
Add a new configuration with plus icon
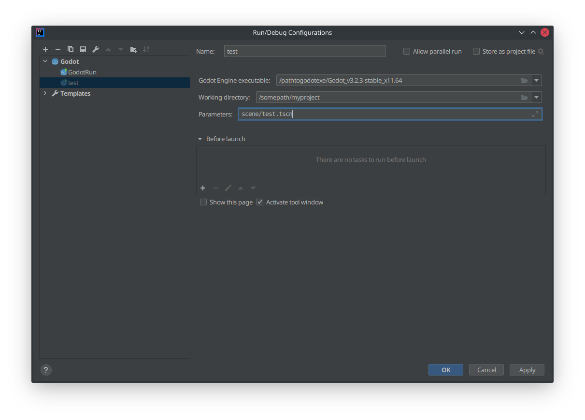click(45, 49)
